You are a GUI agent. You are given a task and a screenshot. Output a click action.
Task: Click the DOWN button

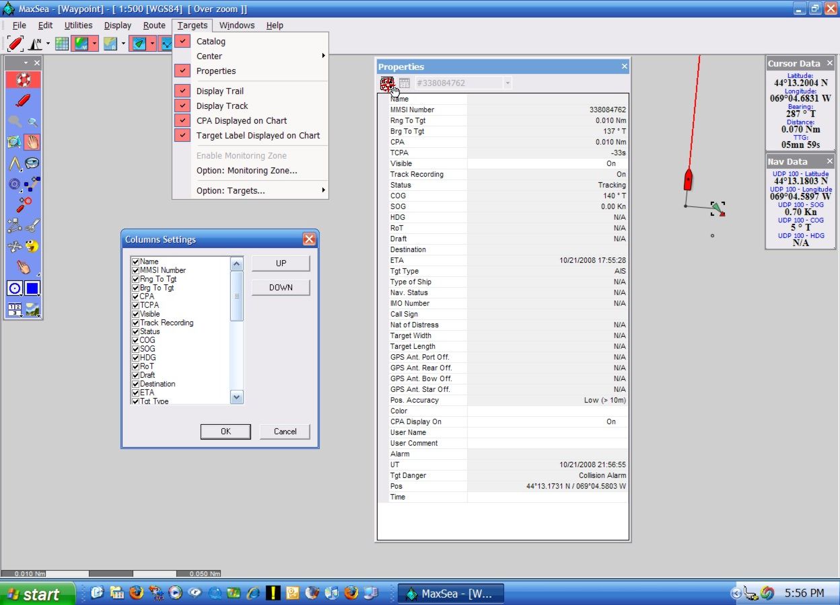(281, 288)
